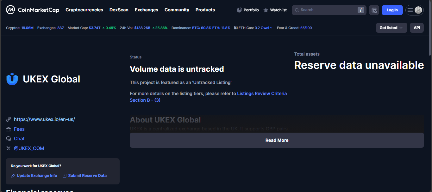This screenshot has height=192, width=432.
Task: Click the 'Status' label
Action: 136,57
